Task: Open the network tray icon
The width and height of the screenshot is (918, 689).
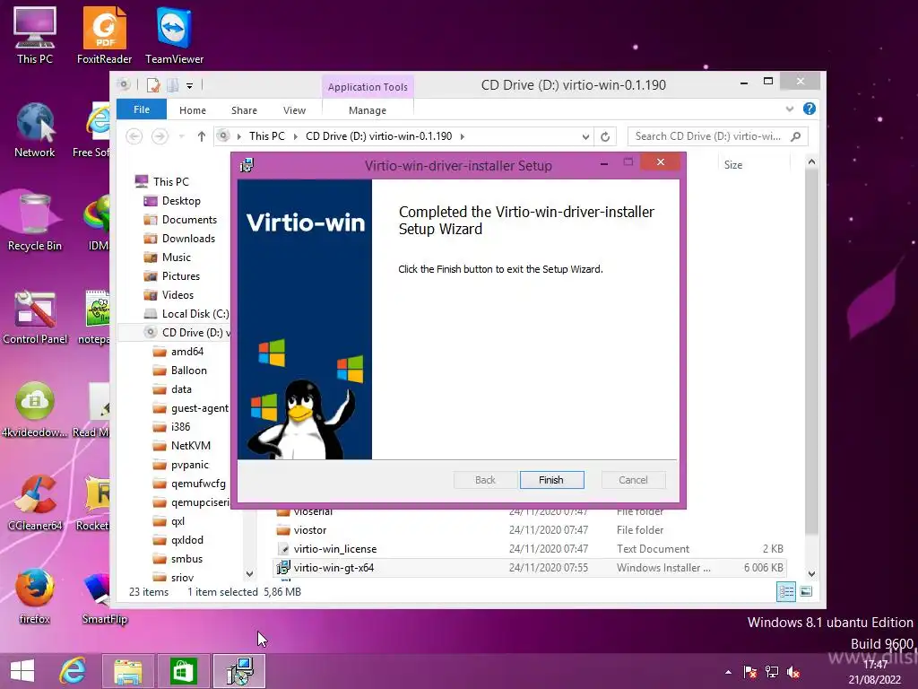Action: click(x=772, y=672)
